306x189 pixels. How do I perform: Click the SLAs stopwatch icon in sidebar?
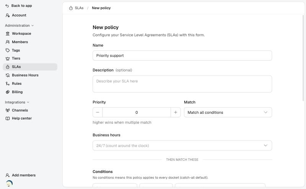pyautogui.click(x=8, y=67)
